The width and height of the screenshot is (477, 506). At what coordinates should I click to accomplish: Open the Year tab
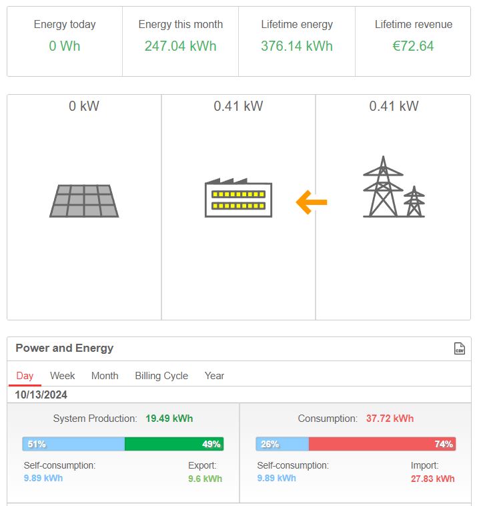214,376
